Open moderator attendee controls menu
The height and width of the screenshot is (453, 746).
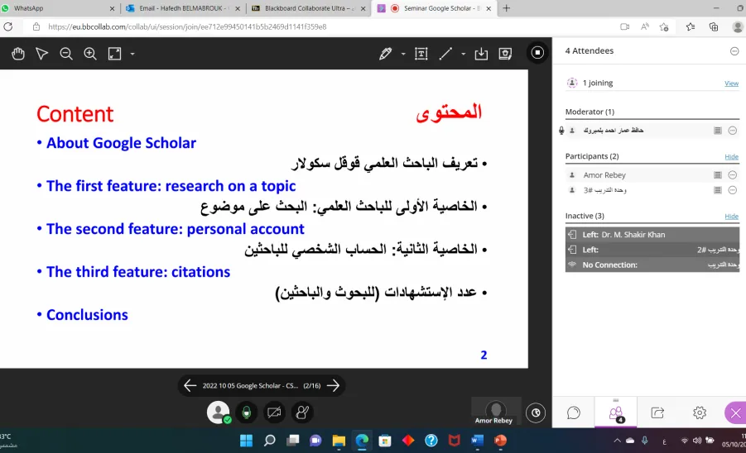tap(732, 131)
